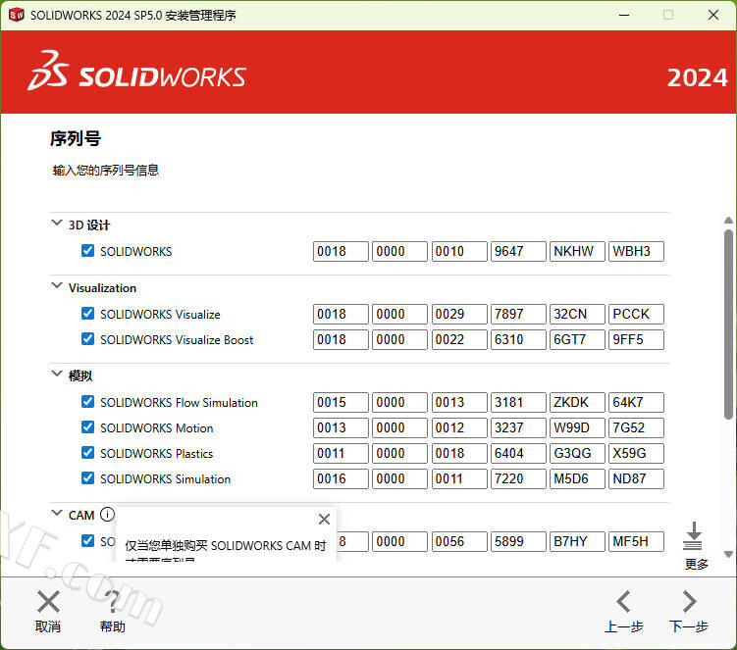Click the CAM info circle icon
The image size is (737, 650).
tap(107, 515)
